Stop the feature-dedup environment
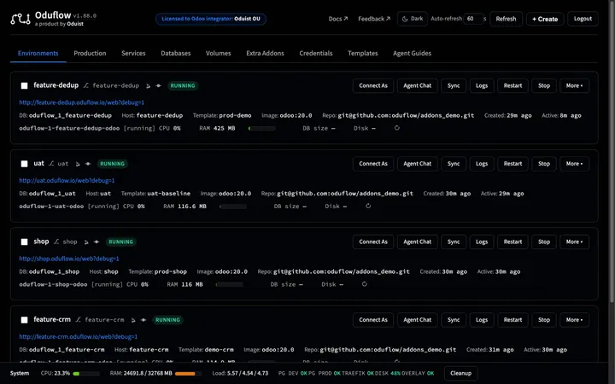Image resolution: width=615 pixels, height=384 pixels. [544, 85]
